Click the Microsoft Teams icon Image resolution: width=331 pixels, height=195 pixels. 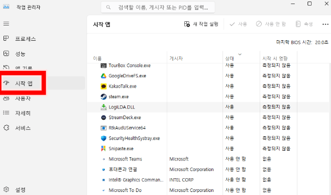[x=103, y=159]
